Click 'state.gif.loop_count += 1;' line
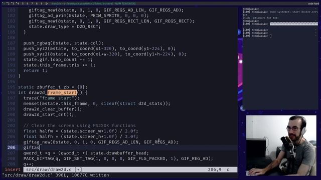 [58, 59]
